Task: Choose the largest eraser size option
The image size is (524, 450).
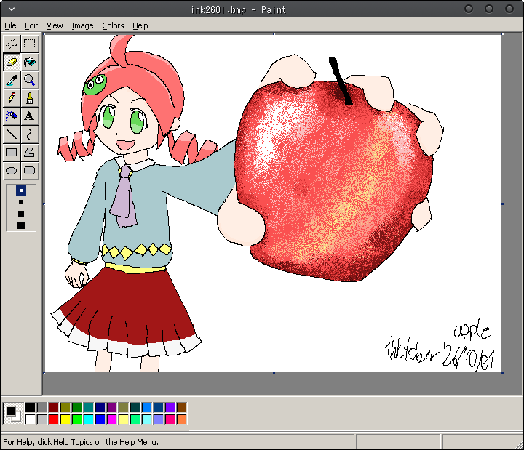Action: tap(21, 225)
